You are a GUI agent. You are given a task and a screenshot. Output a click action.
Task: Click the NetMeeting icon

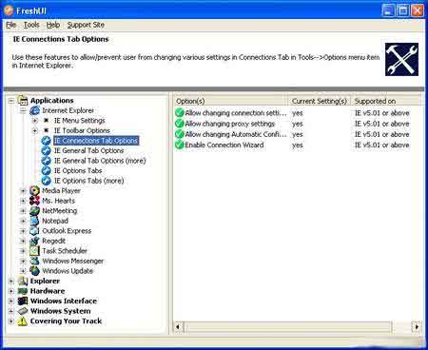pyautogui.click(x=34, y=211)
